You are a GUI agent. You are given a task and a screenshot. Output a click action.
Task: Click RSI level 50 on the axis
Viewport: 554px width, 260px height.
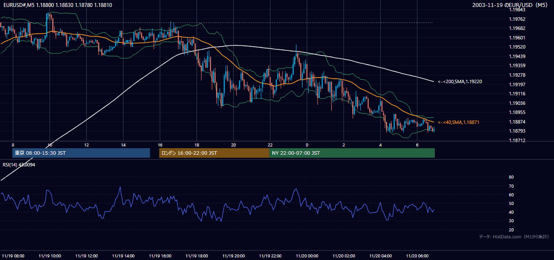point(511,204)
